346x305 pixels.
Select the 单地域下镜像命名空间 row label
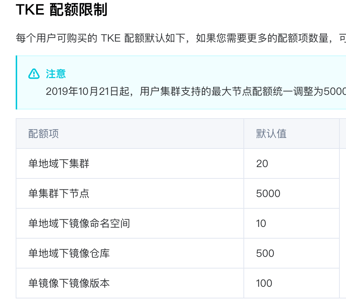coord(79,223)
